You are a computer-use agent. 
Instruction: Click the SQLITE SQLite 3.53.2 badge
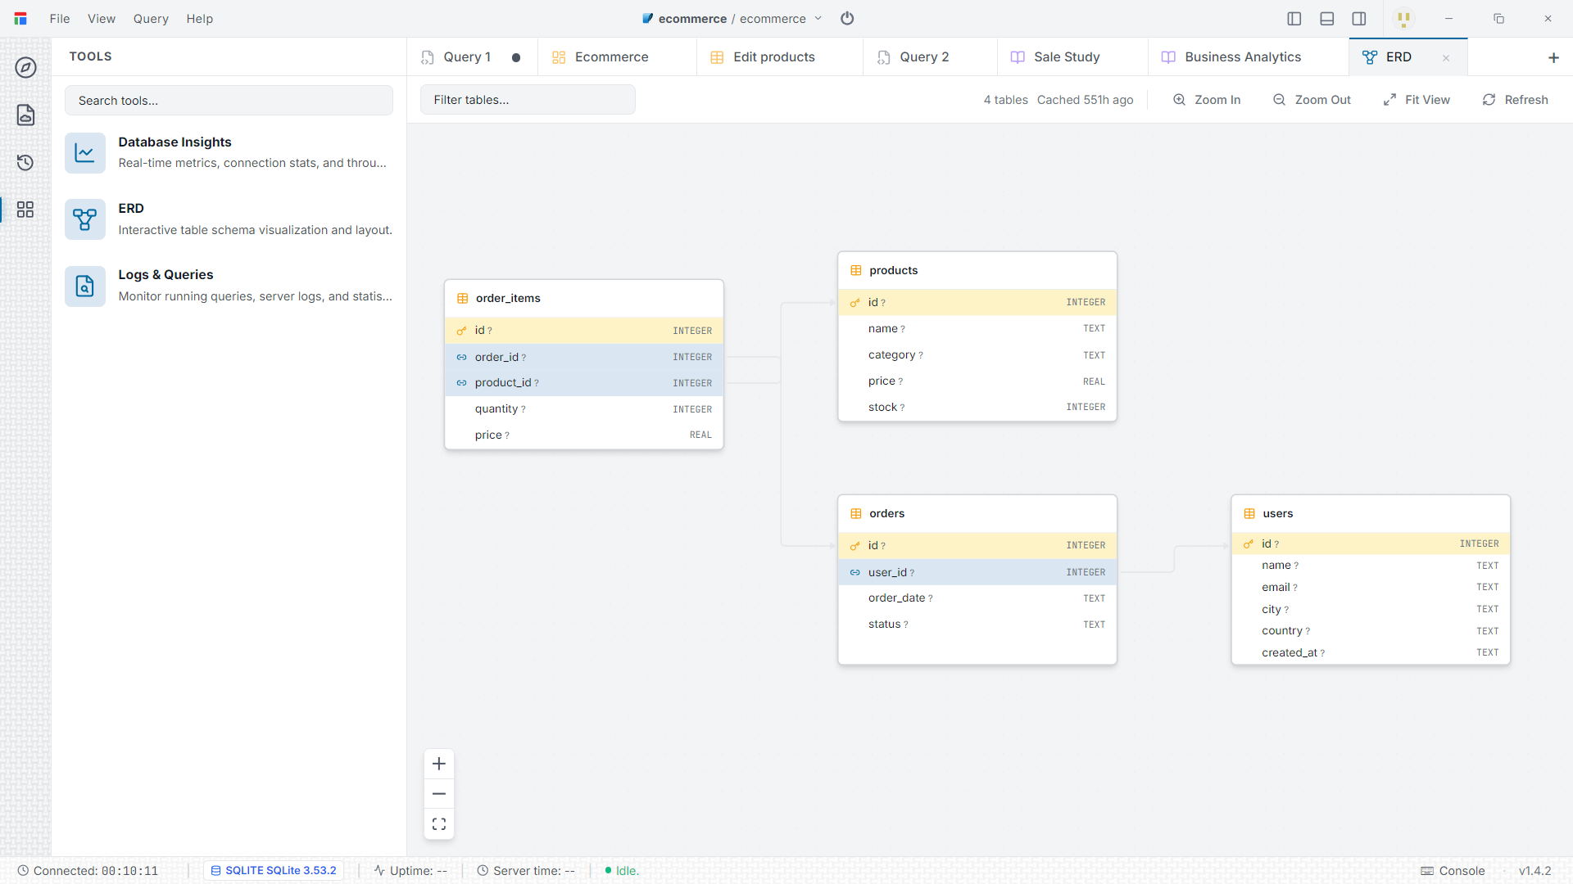coord(274,871)
